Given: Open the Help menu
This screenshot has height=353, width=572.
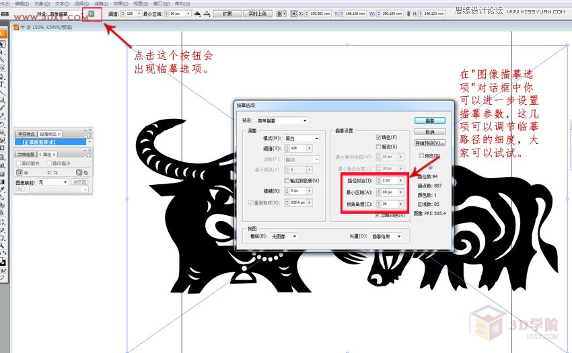Looking at the screenshot, I should pyautogui.click(x=182, y=3).
